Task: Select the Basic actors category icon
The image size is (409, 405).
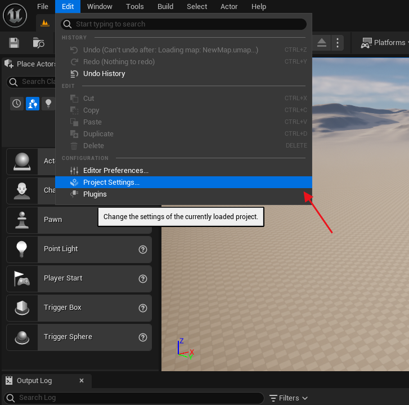Action: pyautogui.click(x=33, y=104)
